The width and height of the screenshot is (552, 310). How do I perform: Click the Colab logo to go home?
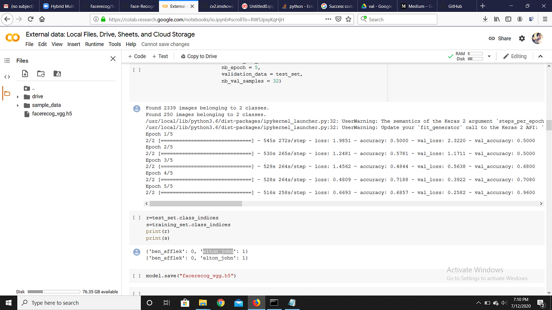(x=12, y=37)
